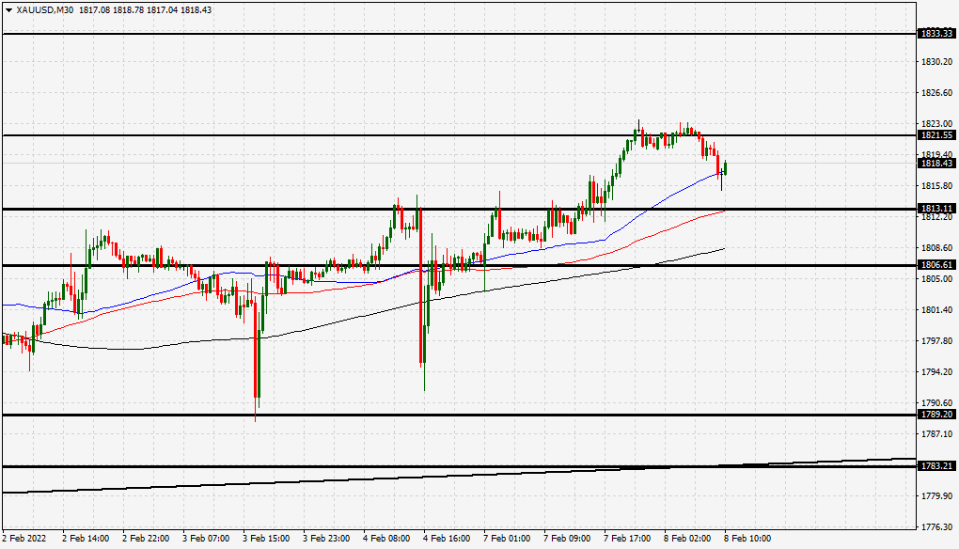Open the chart menu triangle beside XAUUSD

(8, 9)
